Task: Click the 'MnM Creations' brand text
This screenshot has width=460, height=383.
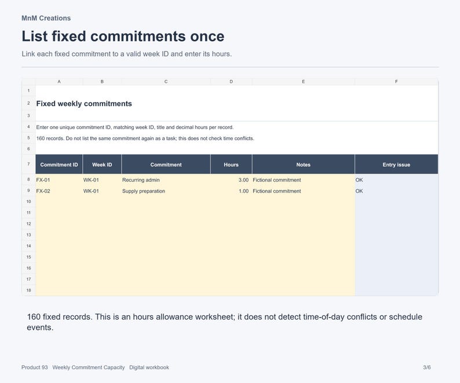Action: pos(46,18)
